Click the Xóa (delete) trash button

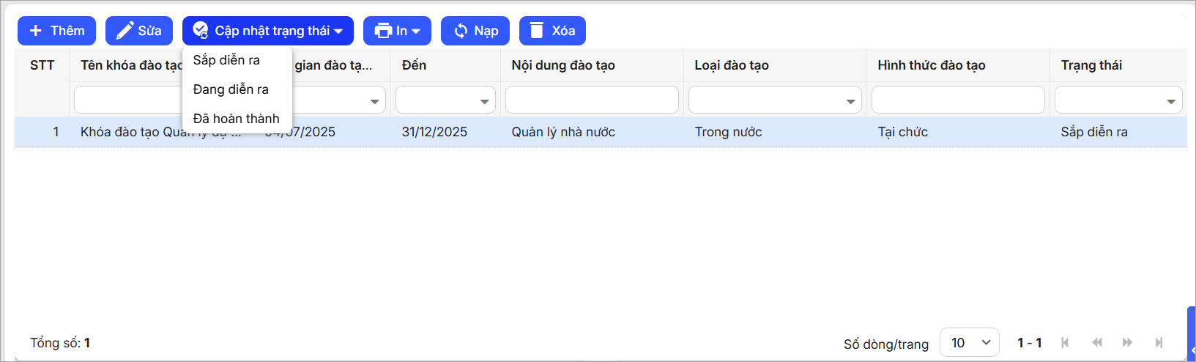click(x=552, y=31)
